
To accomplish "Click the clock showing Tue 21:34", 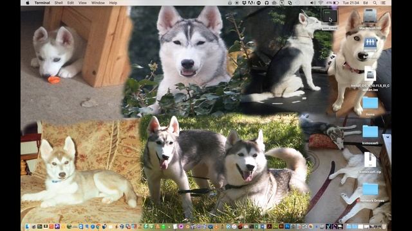I will (351, 3).
